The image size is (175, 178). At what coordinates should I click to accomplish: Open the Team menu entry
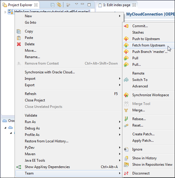69,173
